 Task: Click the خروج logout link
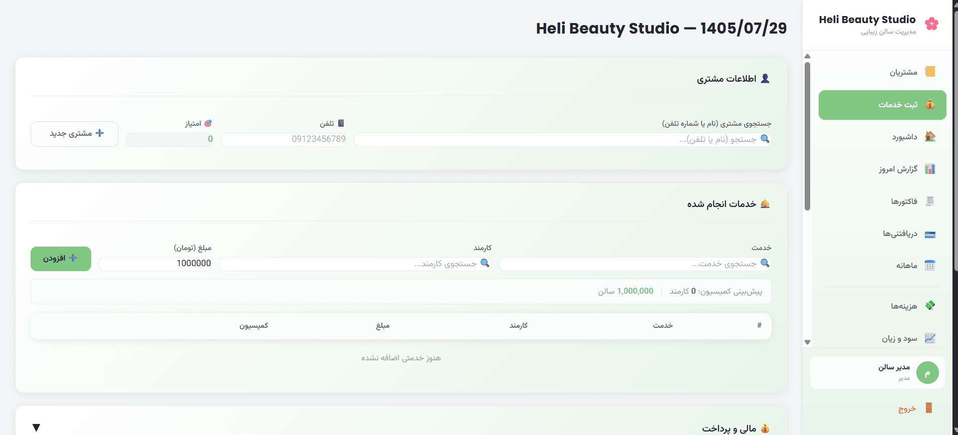(907, 408)
